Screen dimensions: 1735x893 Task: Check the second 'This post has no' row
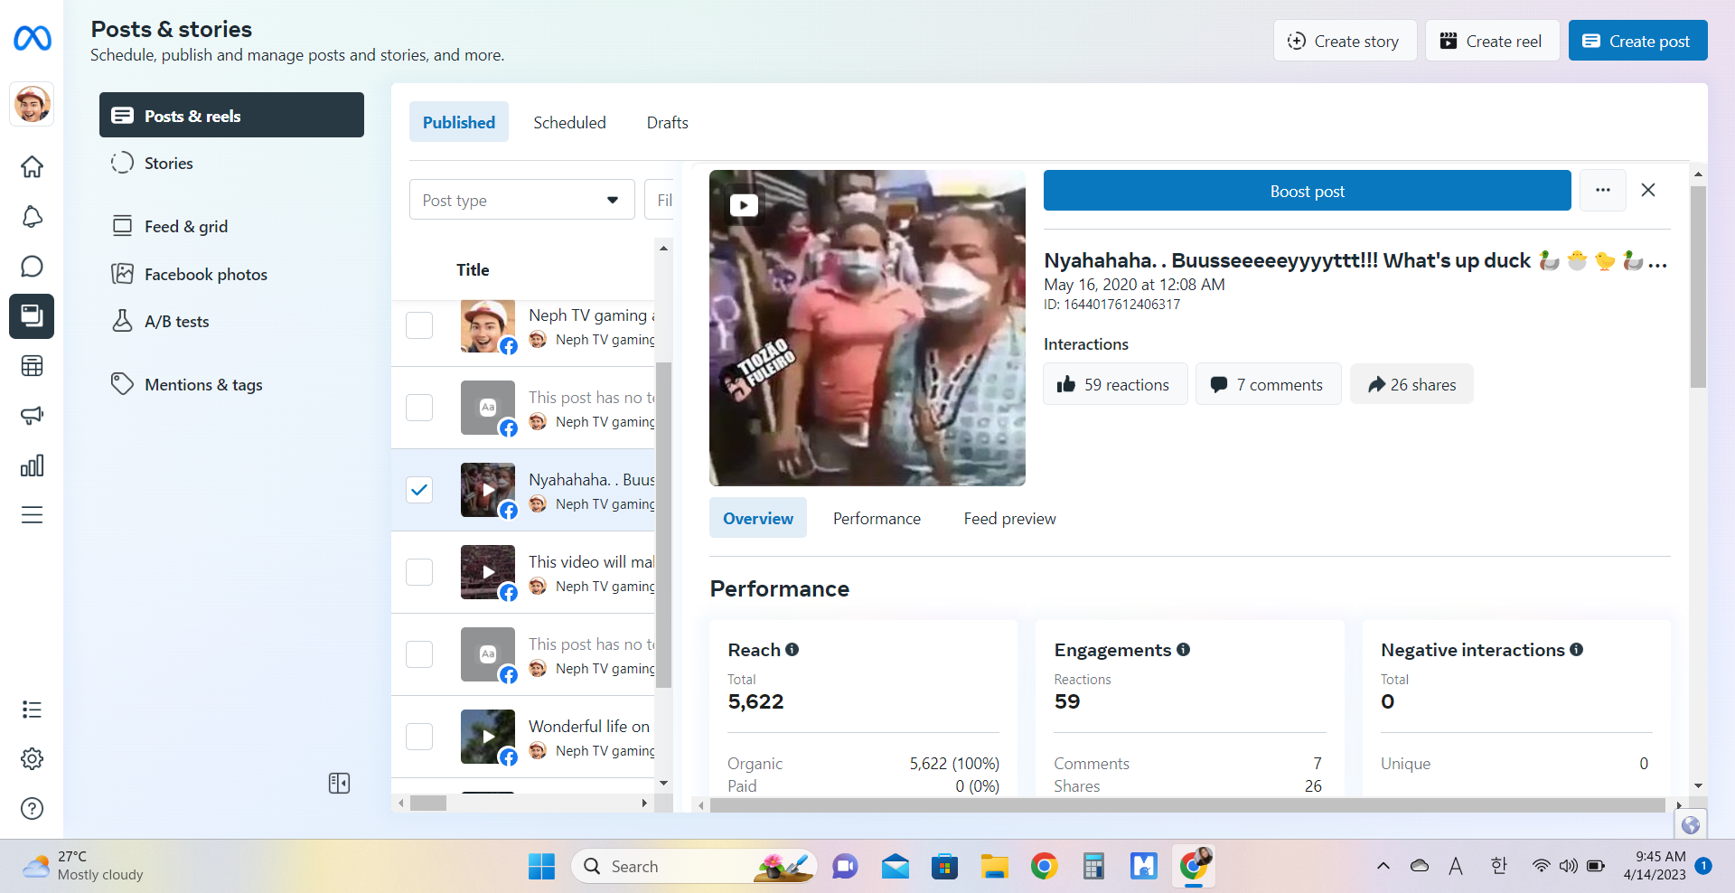coord(419,654)
